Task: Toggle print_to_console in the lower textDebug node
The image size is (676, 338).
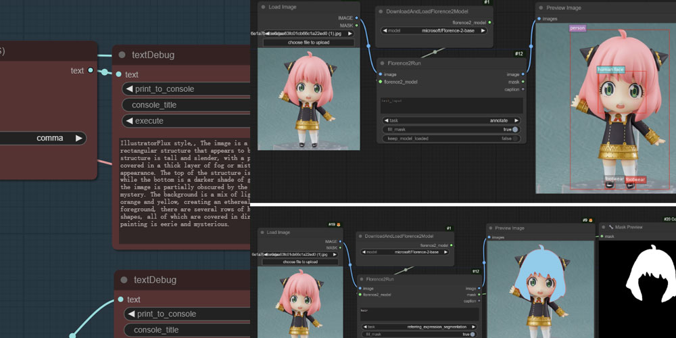Action: click(187, 314)
